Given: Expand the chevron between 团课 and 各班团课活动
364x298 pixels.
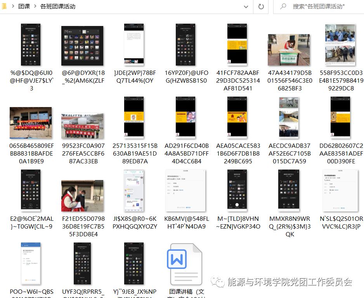Looking at the screenshot, I should [35, 7].
